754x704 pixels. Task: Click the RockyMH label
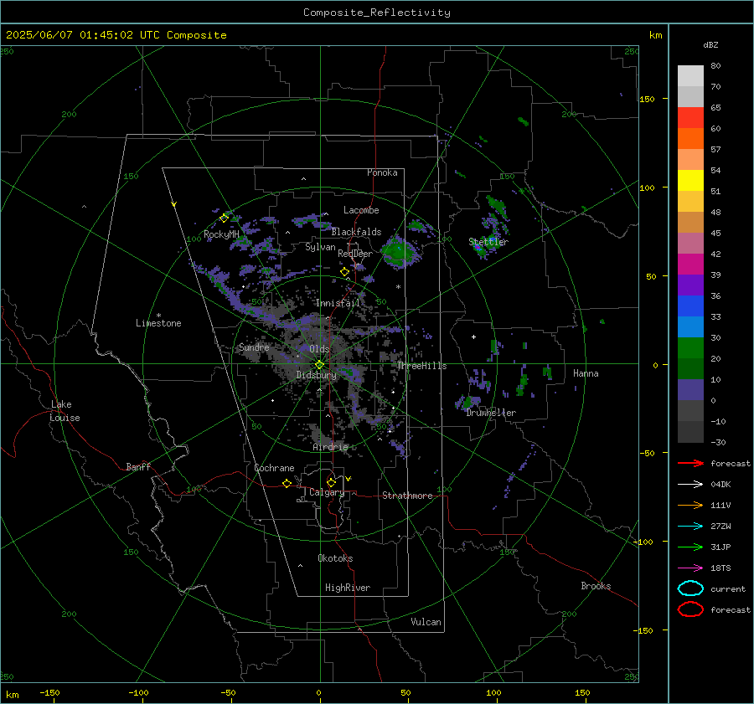pos(221,234)
